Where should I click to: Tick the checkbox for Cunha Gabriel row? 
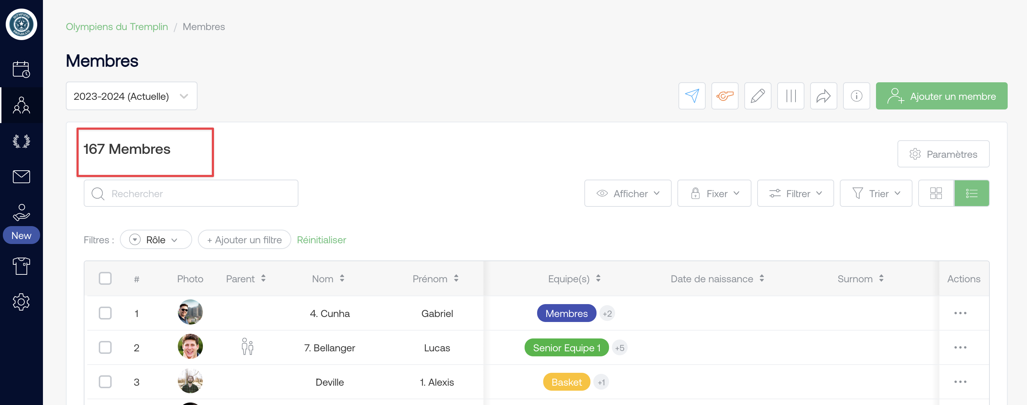pyautogui.click(x=105, y=313)
